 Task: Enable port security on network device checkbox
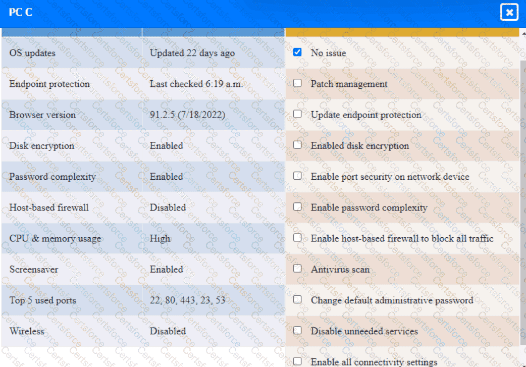pos(297,176)
